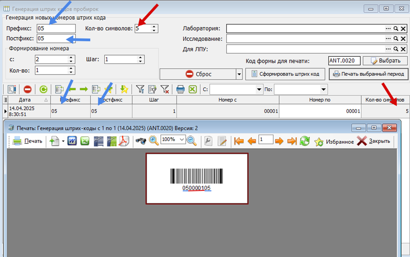This screenshot has height=257, width=410.
Task: Click the yellow star with down arrow icon
Action: pyautogui.click(x=124, y=89)
